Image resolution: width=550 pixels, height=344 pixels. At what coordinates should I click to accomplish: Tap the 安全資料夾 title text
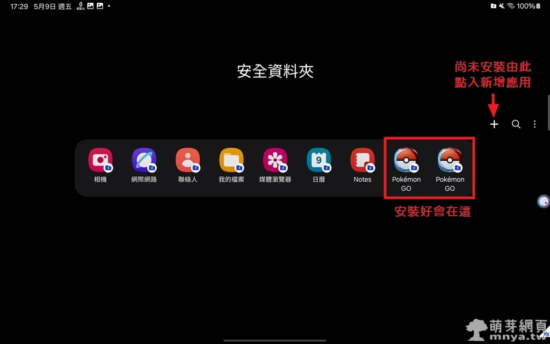click(275, 71)
